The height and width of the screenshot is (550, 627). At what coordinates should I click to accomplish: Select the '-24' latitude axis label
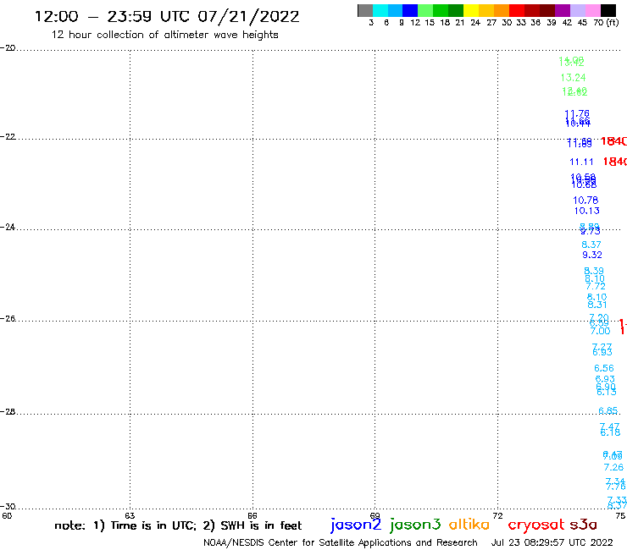coord(8,227)
